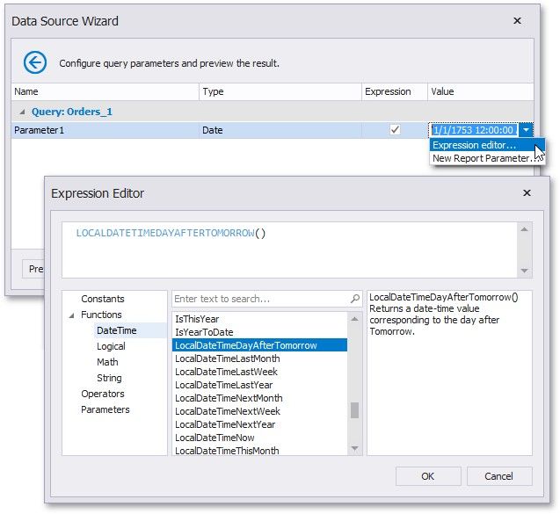Select the Math functions category

107,362
